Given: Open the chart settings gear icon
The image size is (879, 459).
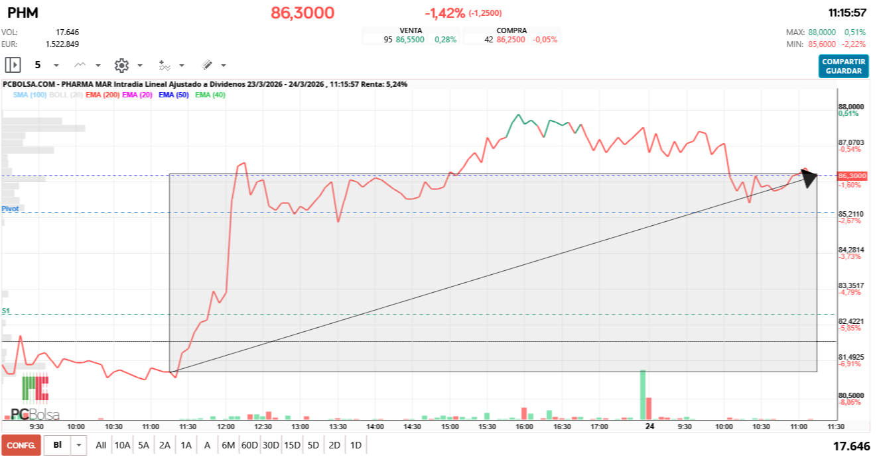Looking at the screenshot, I should coord(121,65).
